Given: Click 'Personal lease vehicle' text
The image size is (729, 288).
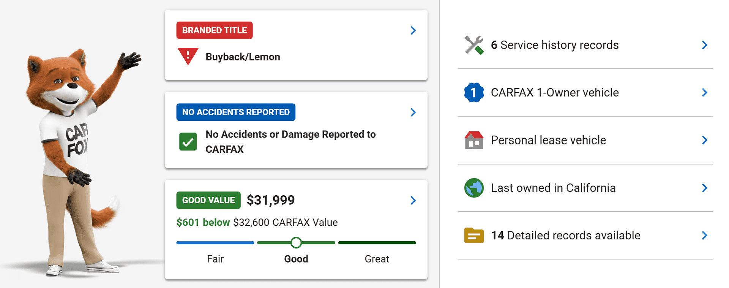Looking at the screenshot, I should 548,140.
